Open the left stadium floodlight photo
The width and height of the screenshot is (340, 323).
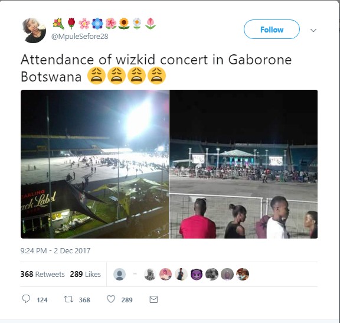click(x=95, y=164)
